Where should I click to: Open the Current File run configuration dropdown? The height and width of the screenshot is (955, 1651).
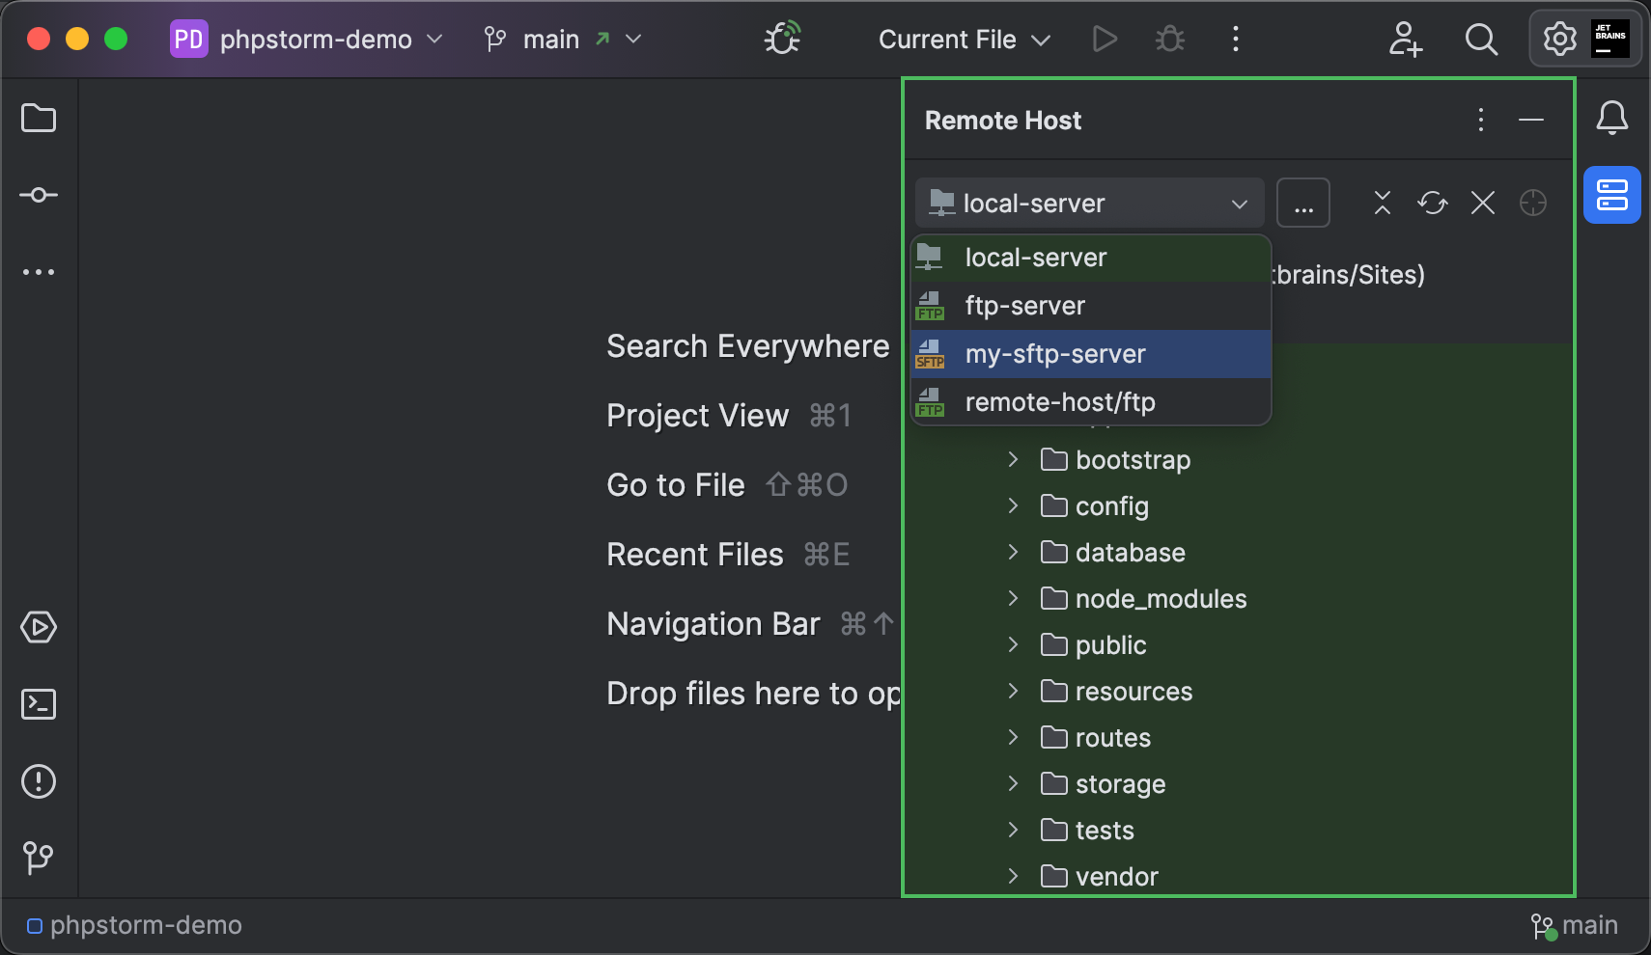962,40
